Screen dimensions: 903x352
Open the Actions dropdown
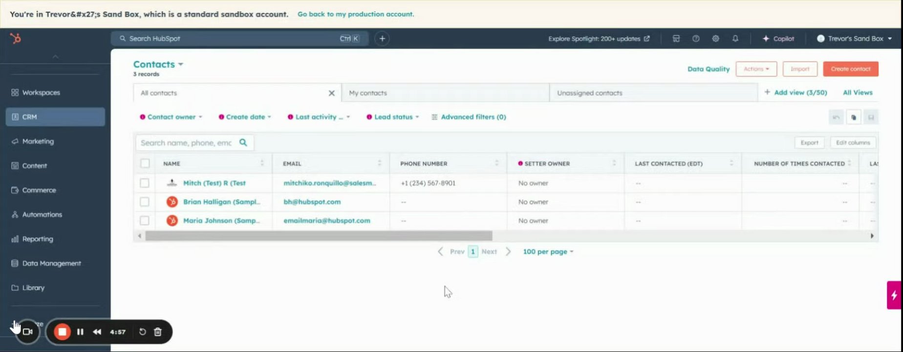coord(756,69)
